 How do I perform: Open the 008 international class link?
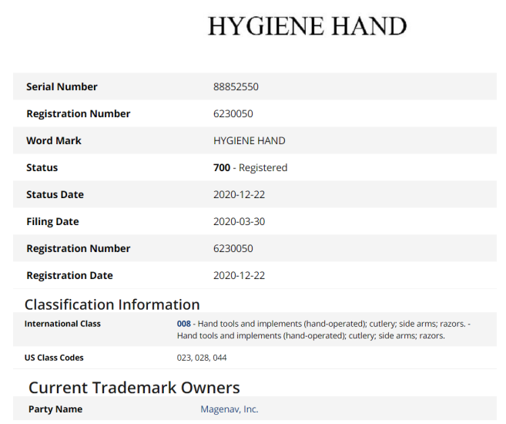183,324
